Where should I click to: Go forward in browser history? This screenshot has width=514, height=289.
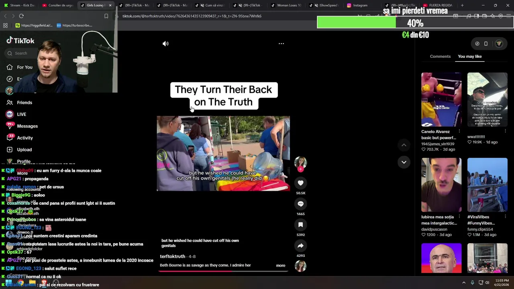click(x=13, y=16)
